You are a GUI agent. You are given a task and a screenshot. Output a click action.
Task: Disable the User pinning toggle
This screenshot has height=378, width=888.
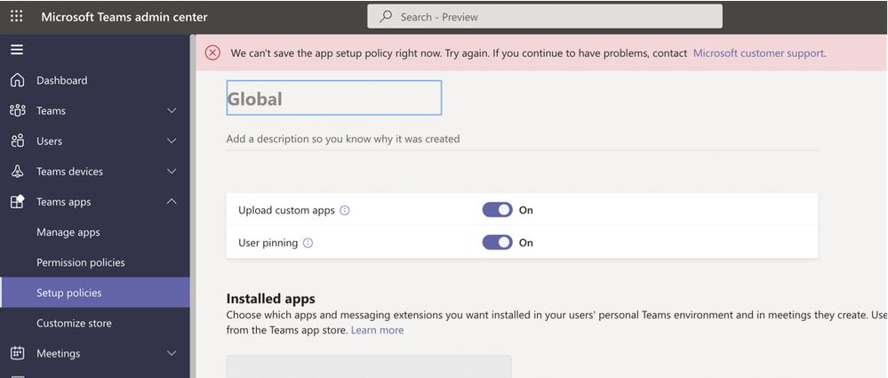coord(497,242)
